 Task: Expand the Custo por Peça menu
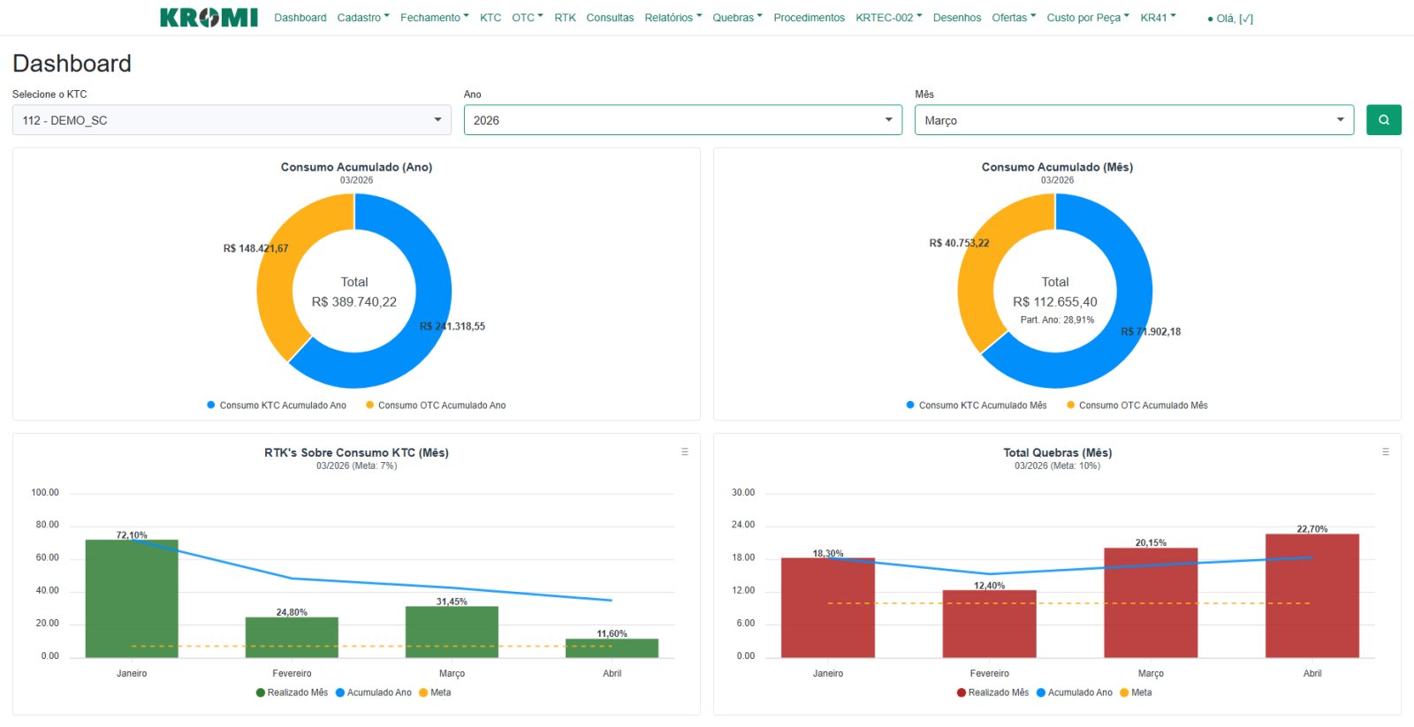tap(1088, 18)
